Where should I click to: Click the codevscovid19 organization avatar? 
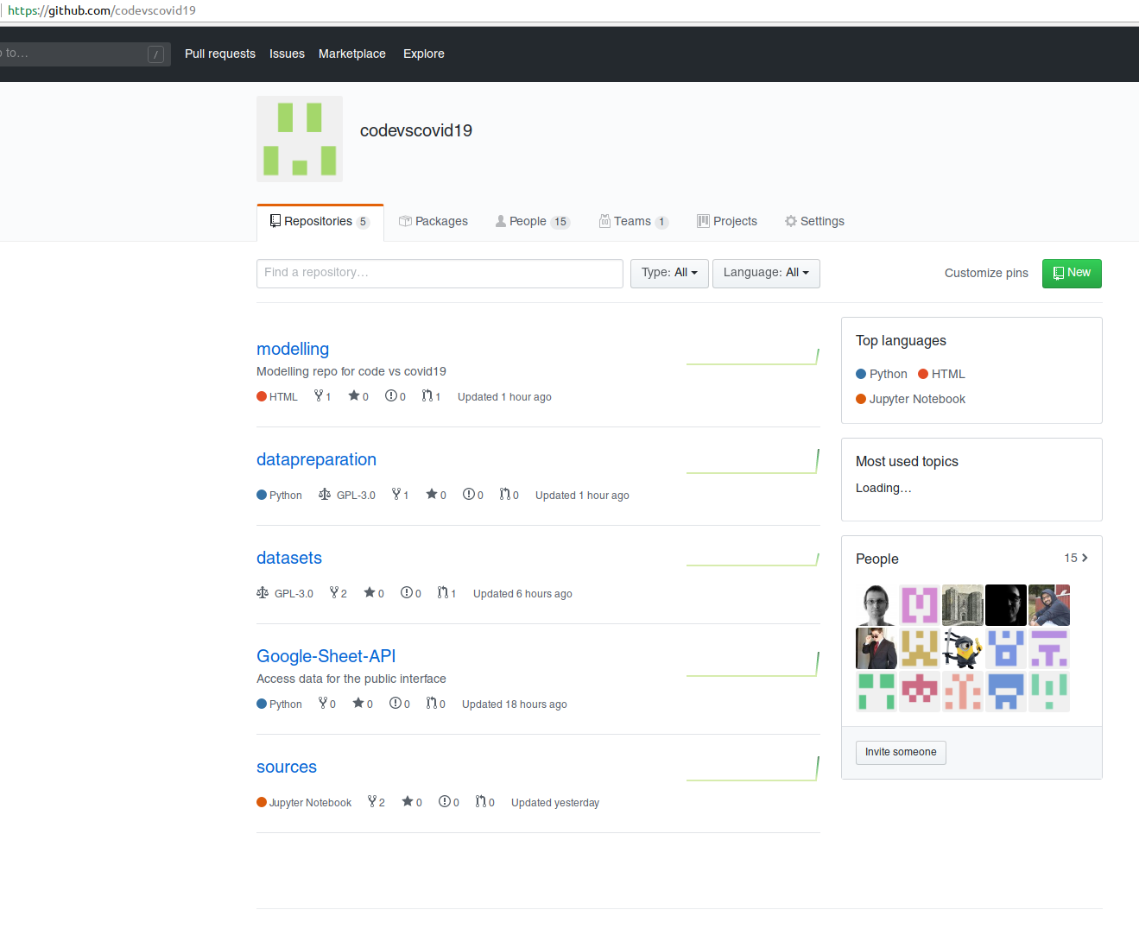click(x=300, y=139)
